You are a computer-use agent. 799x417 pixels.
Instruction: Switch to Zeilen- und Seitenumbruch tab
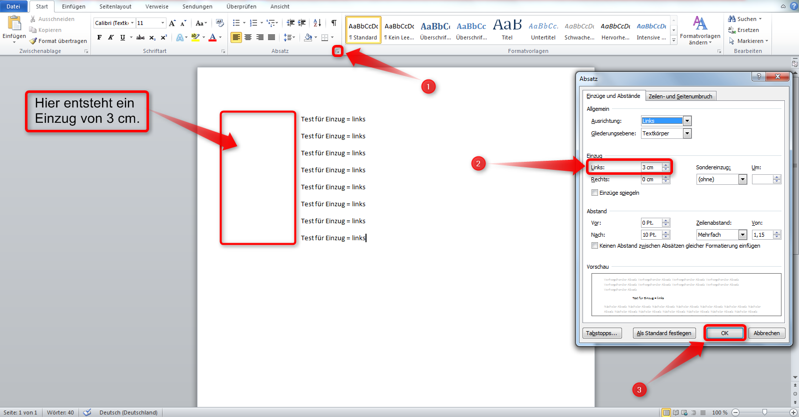[680, 96]
